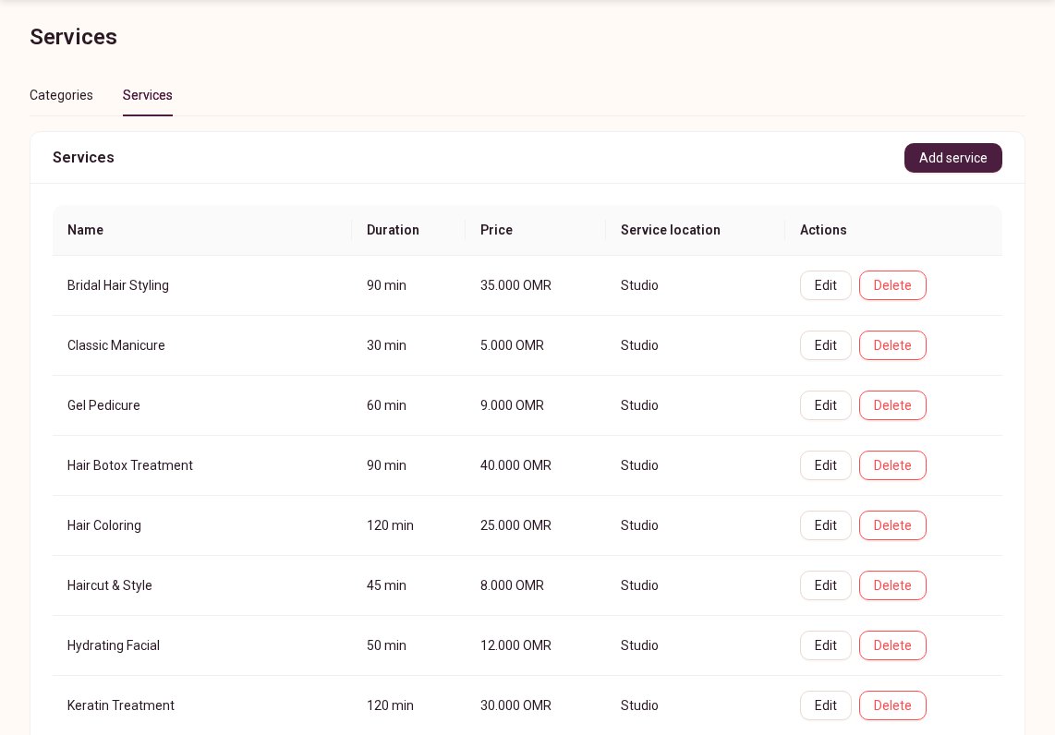The height and width of the screenshot is (735, 1055).
Task: Delete the Bridal Hair Styling service
Action: tap(892, 285)
